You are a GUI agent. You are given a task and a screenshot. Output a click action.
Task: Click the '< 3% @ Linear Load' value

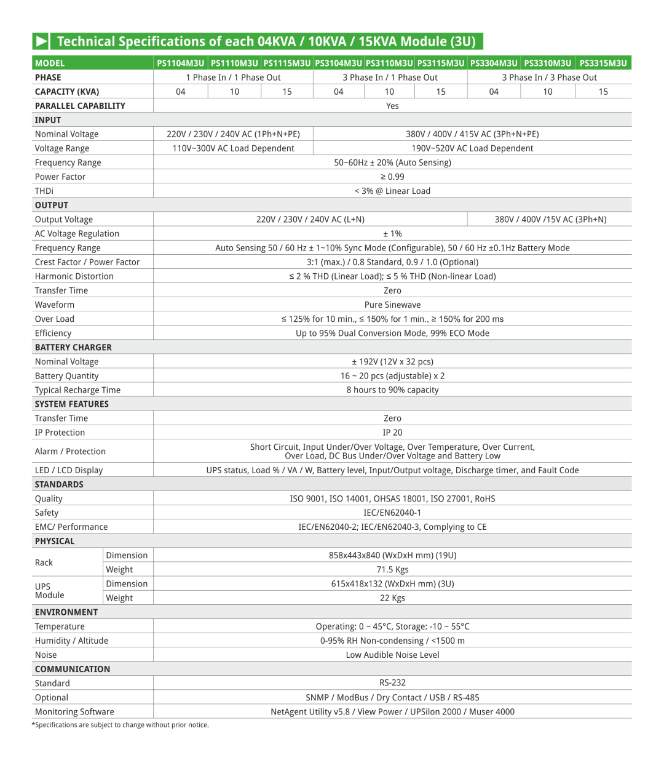tap(392, 191)
